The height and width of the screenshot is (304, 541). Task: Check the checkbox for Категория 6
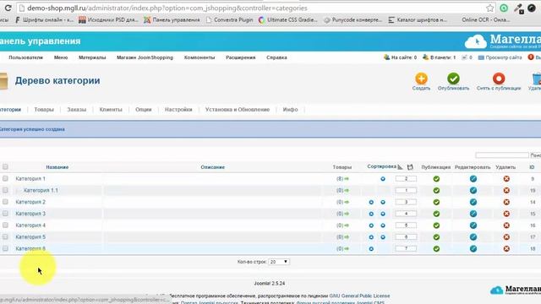5,248
